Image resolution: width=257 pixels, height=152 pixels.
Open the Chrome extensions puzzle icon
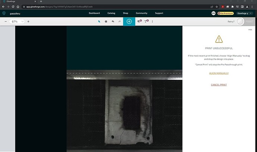pos(232,7)
